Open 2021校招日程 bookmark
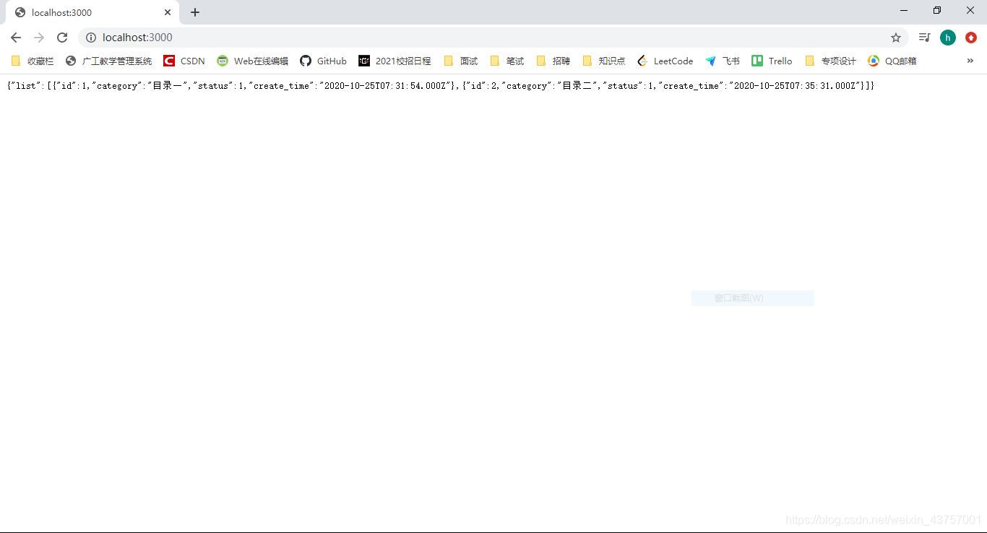987x533 pixels. click(x=395, y=61)
